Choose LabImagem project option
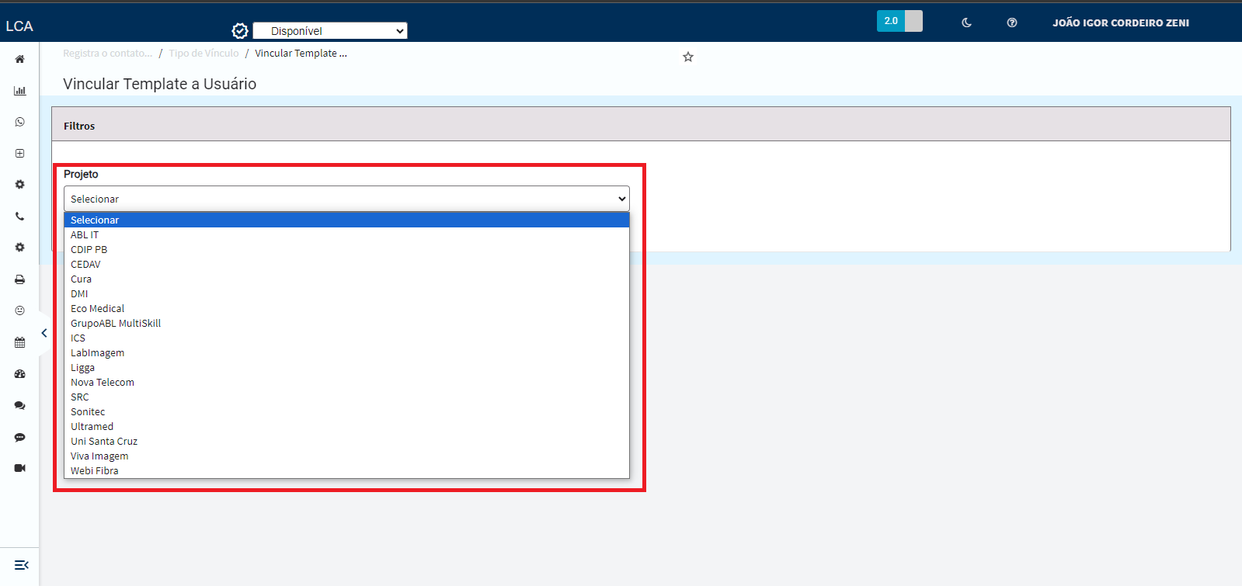Screen dimensions: 1242x586 (x=346, y=352)
